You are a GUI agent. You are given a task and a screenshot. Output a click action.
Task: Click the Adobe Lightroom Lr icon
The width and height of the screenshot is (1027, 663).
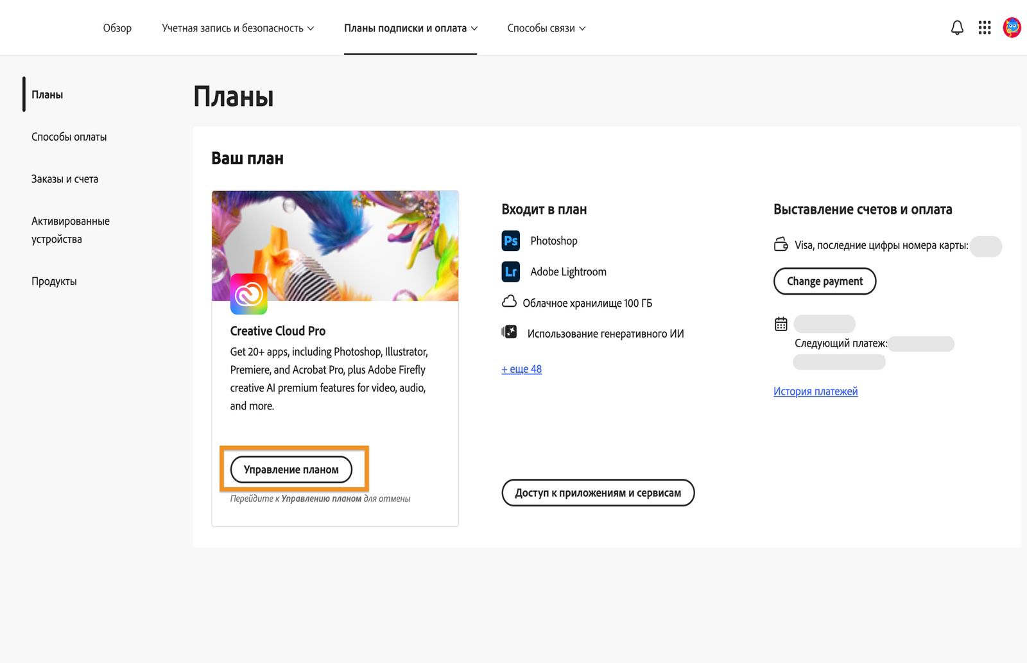511,271
